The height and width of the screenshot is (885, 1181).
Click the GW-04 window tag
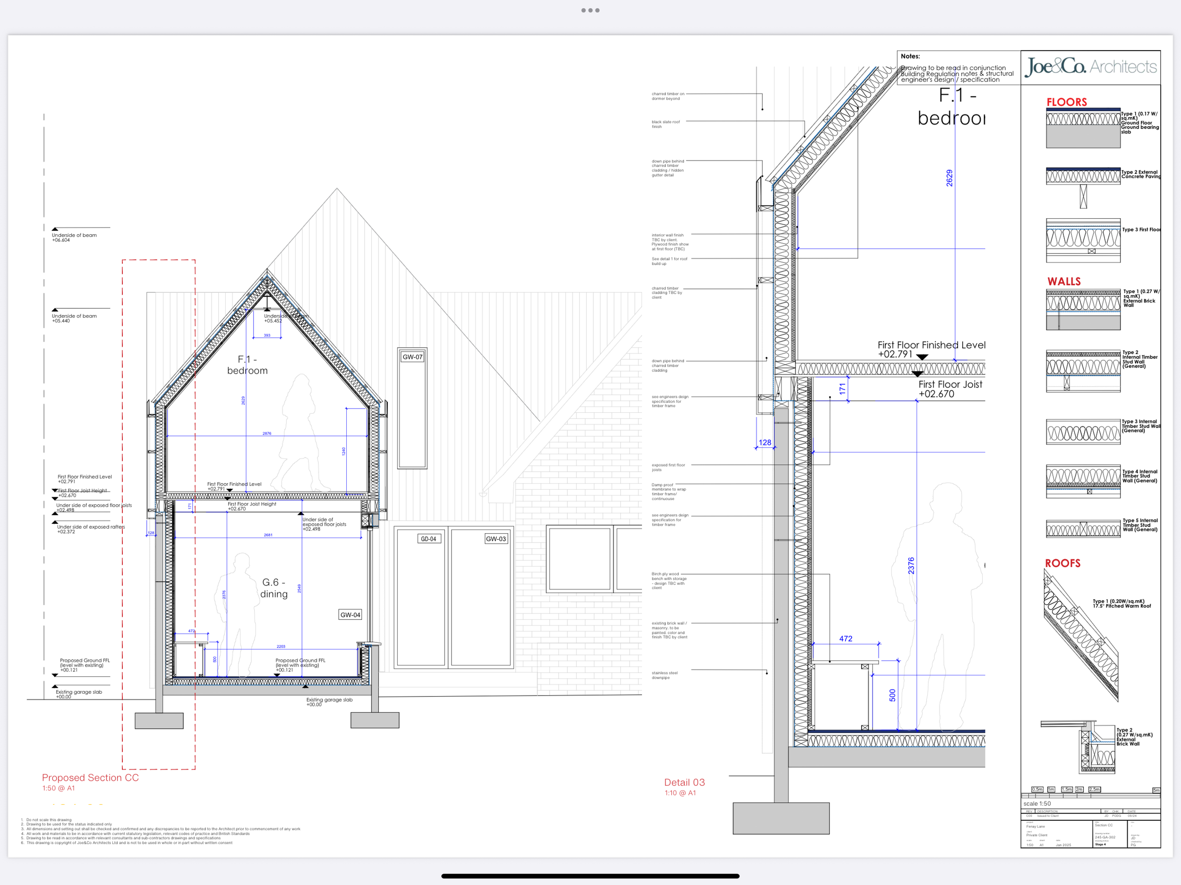pos(350,614)
